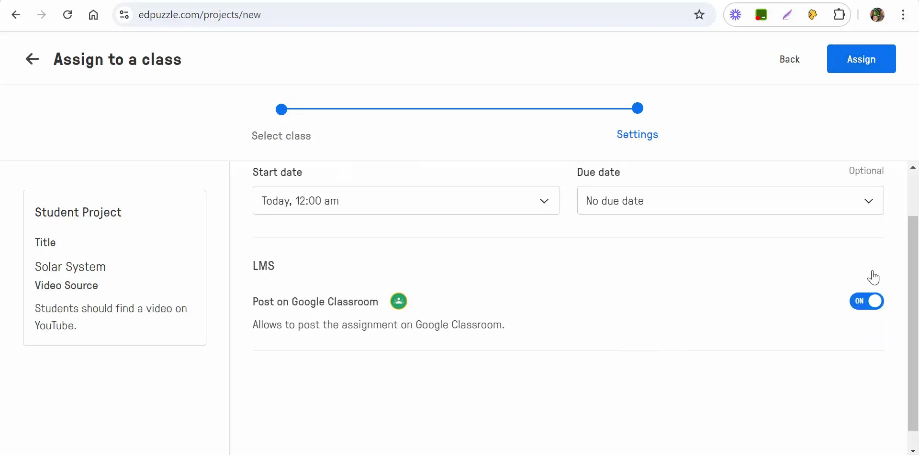919x455 pixels.
Task: Click the Students should find a video text
Action: [111, 317]
